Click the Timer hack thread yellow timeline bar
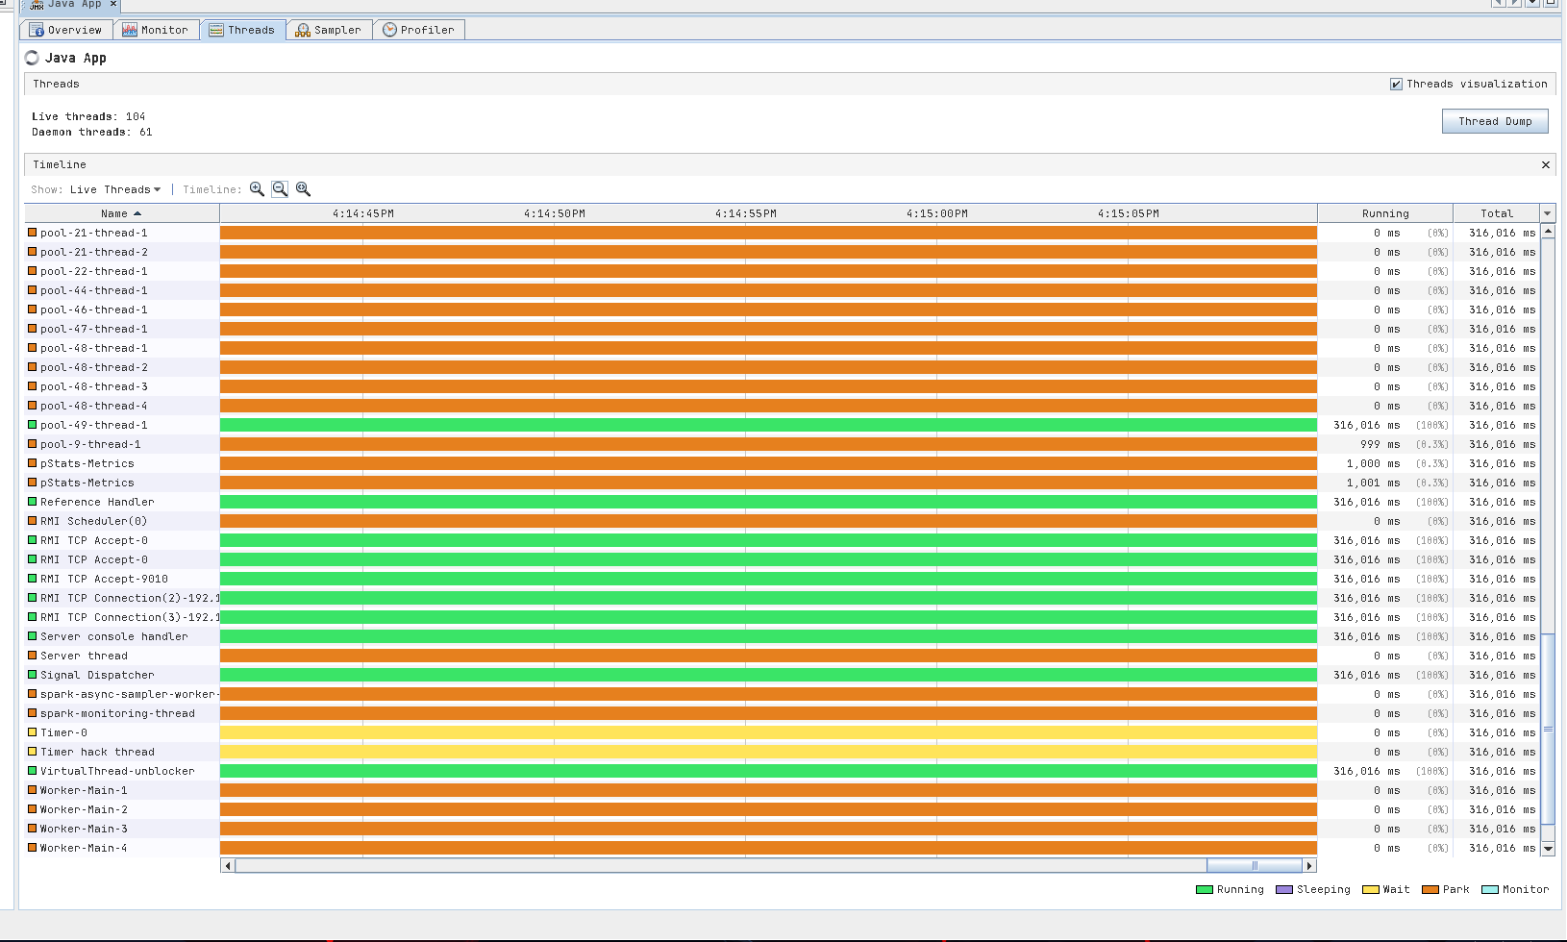This screenshot has width=1567, height=942. coord(768,752)
